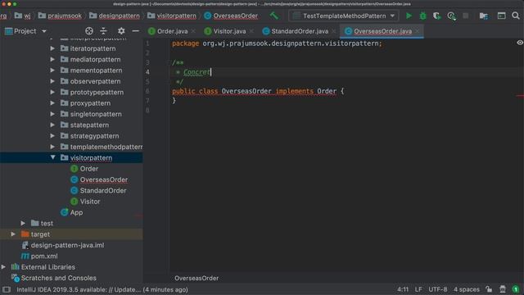Run the TestTemplateMethodPattern configuration
The height and width of the screenshot is (295, 524).
pyautogui.click(x=409, y=16)
